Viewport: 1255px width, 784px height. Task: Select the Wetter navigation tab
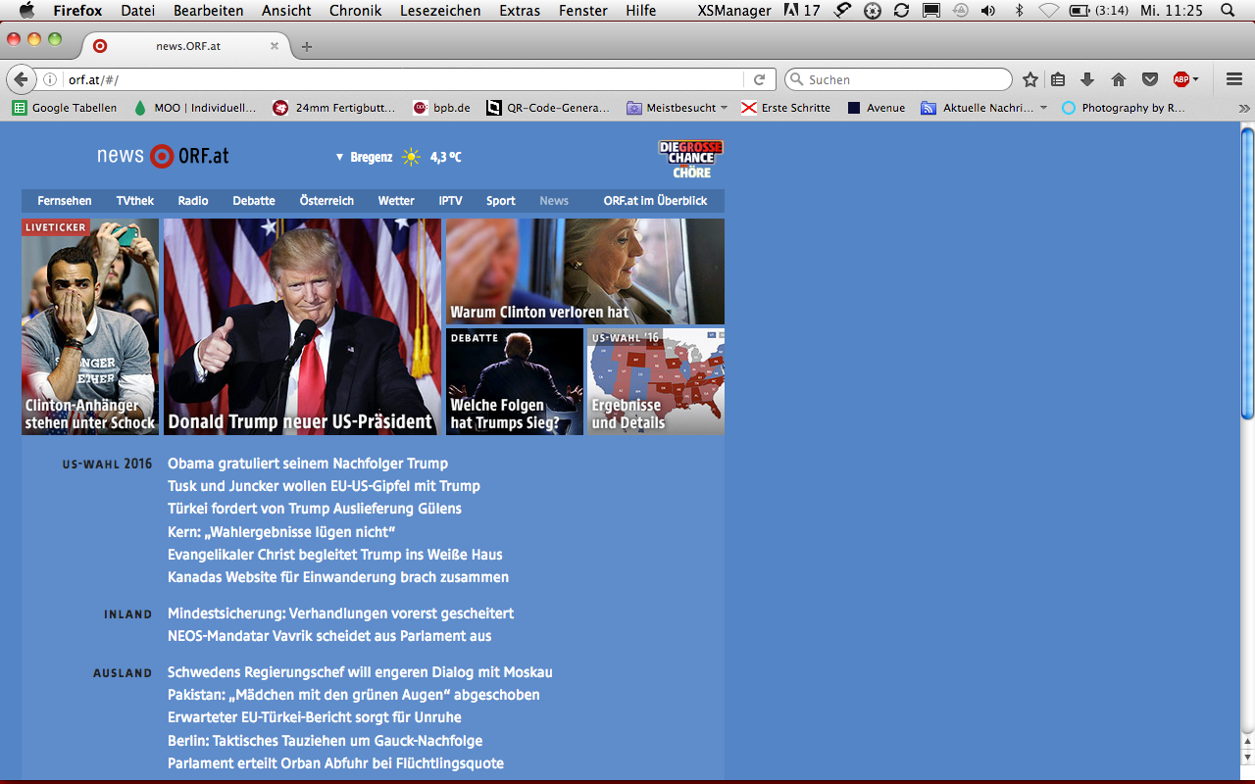[x=396, y=201]
